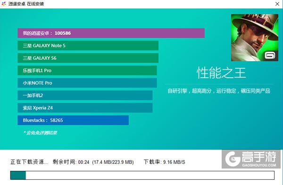Click the 17.4 MB/223.9 MB size text

point(113,162)
